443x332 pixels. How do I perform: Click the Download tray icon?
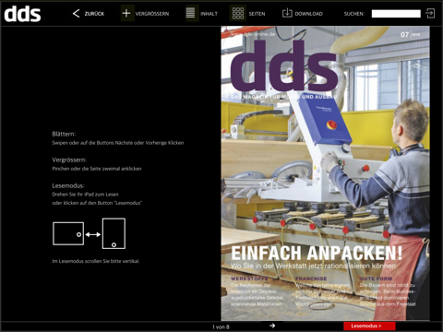point(287,13)
